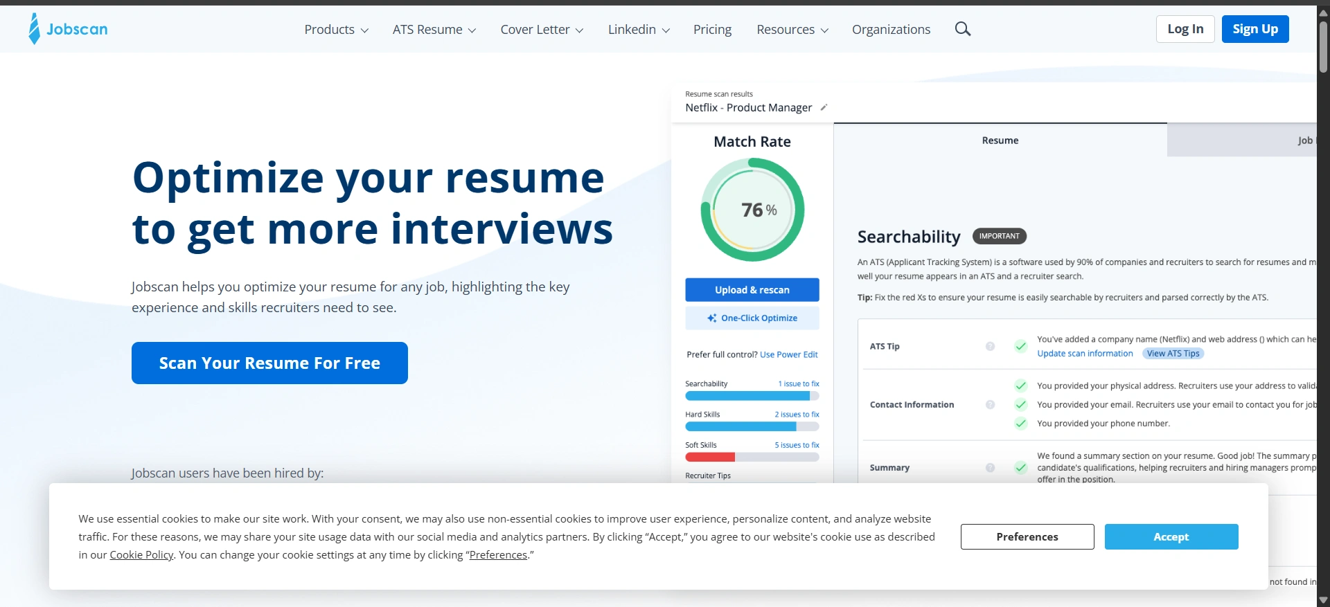Click the Searchability progress bar

(752, 396)
